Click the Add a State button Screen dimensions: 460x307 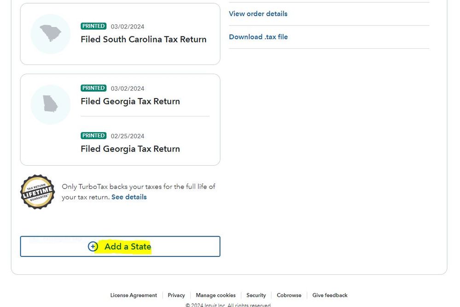(x=120, y=246)
